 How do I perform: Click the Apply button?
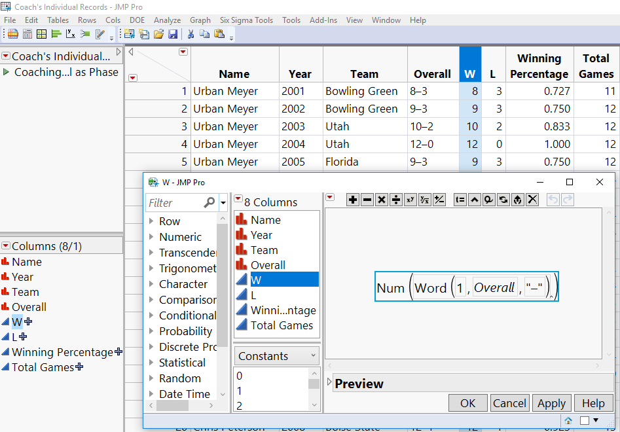pyautogui.click(x=551, y=403)
